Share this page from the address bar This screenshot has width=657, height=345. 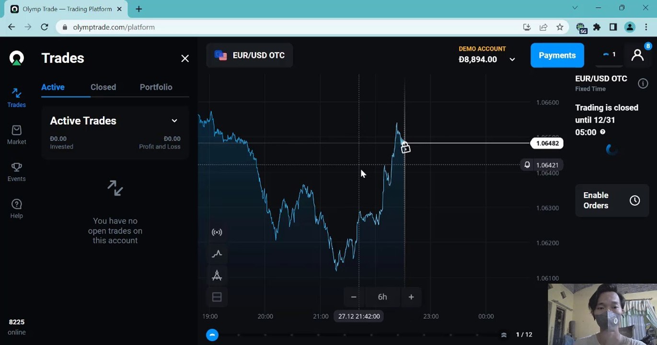[x=543, y=27]
